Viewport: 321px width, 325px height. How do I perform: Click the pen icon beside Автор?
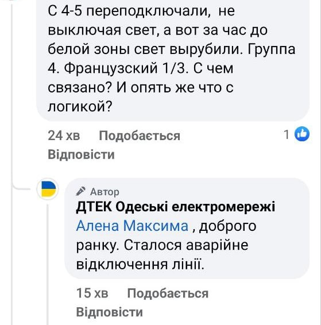coord(80,191)
